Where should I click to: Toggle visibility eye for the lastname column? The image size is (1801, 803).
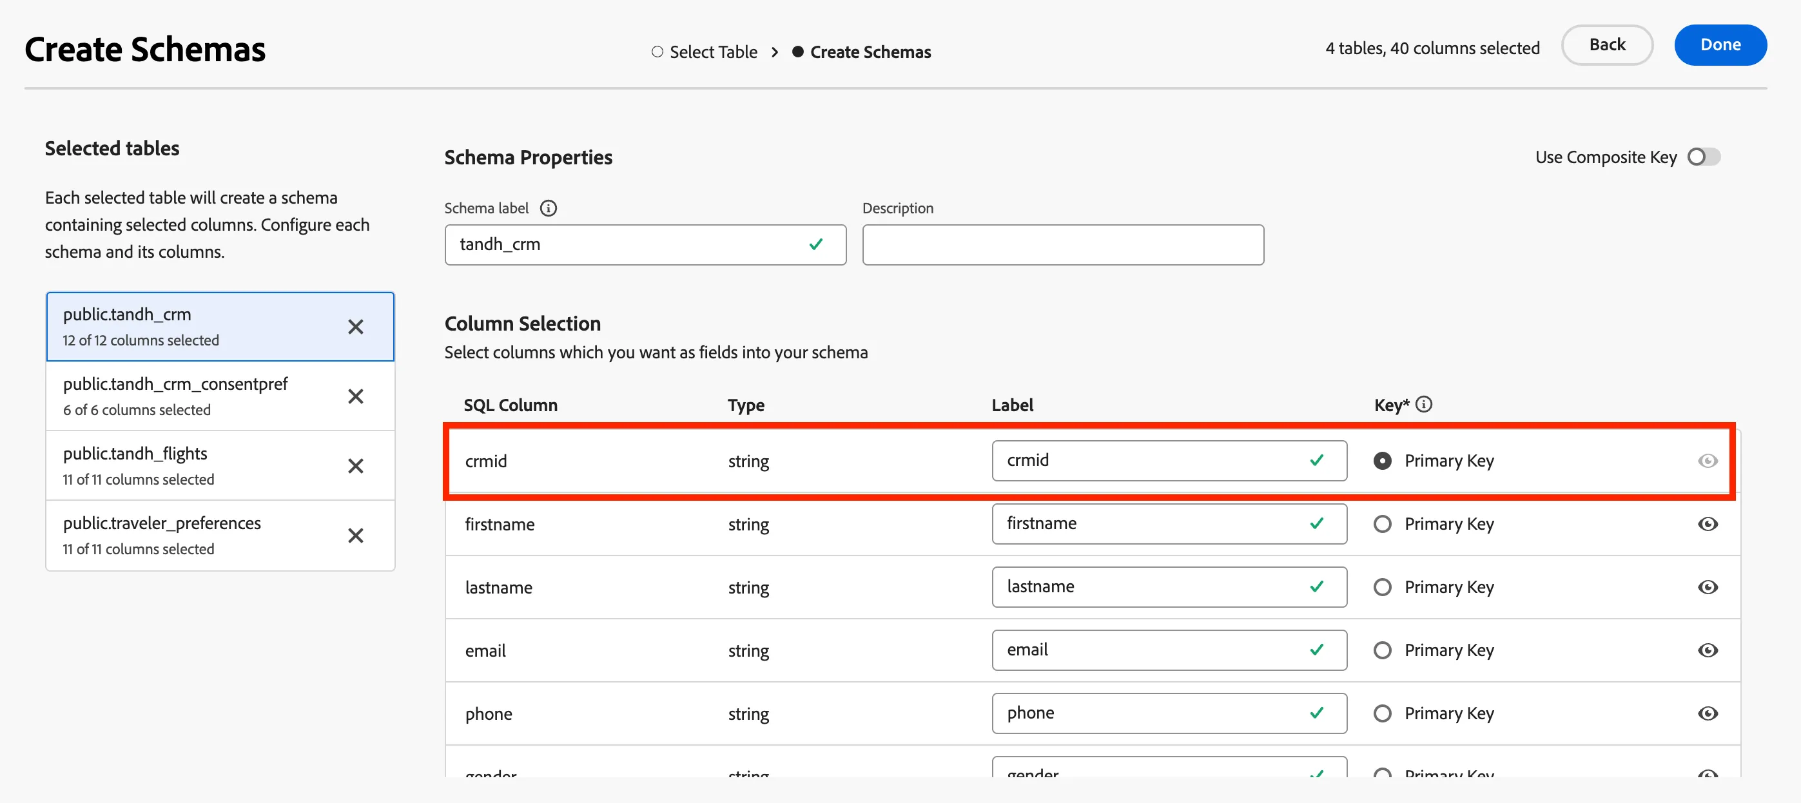(1708, 587)
